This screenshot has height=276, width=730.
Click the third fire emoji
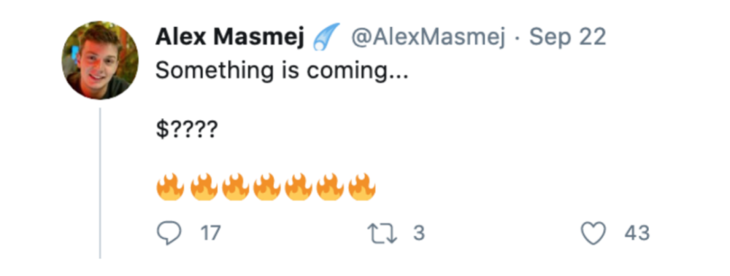click(235, 186)
